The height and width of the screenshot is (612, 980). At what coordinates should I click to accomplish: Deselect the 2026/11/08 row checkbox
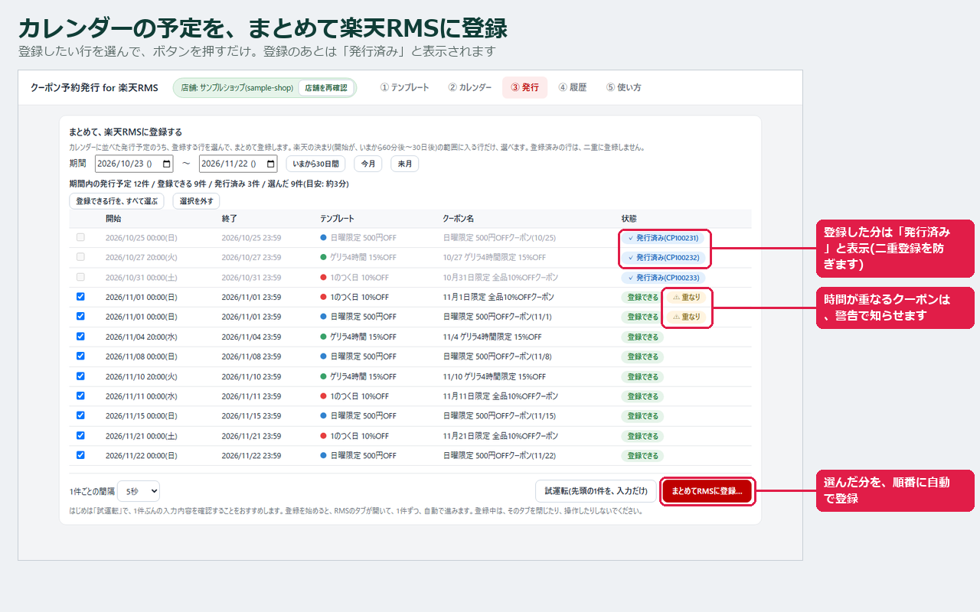pyautogui.click(x=80, y=356)
